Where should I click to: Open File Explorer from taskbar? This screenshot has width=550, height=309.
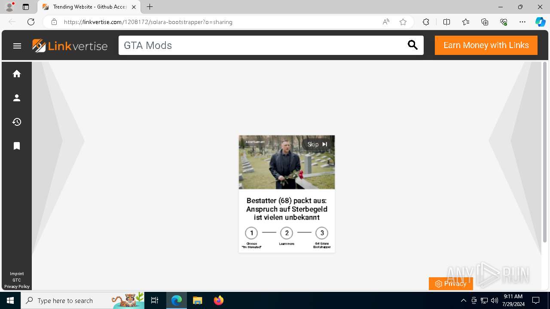[x=197, y=300]
